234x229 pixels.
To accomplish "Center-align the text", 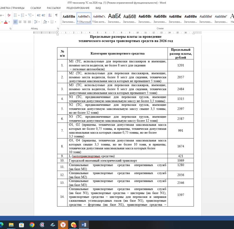I will click(20, 22).
